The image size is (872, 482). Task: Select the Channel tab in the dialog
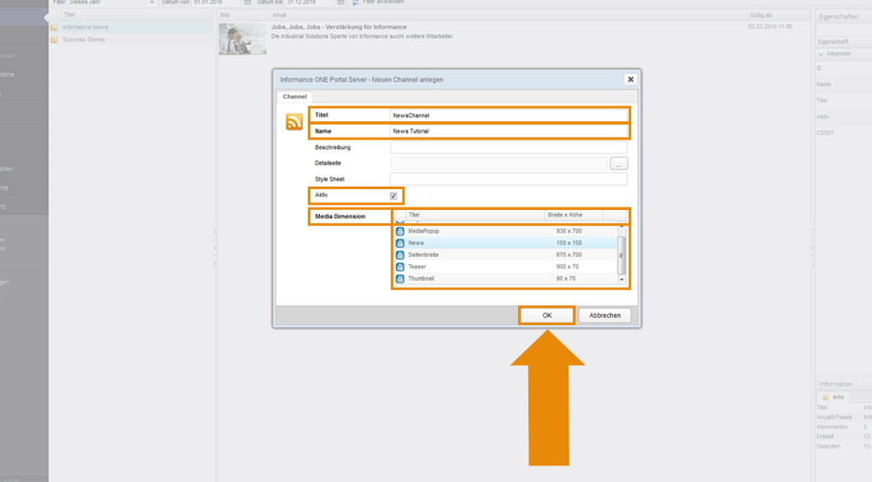tap(294, 97)
